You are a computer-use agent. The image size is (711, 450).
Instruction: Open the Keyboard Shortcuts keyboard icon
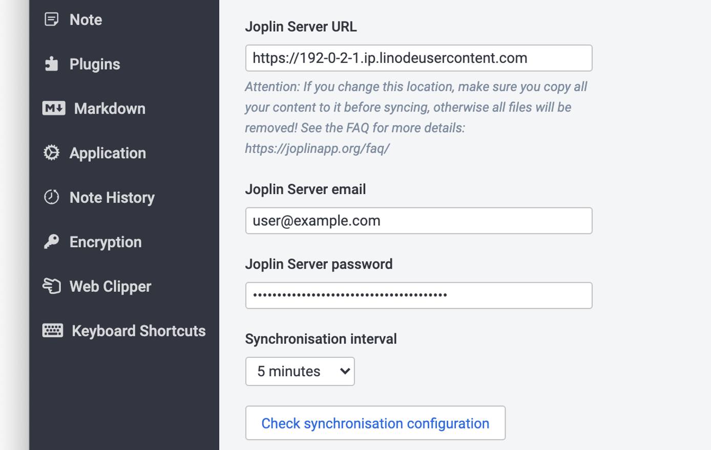pos(52,330)
